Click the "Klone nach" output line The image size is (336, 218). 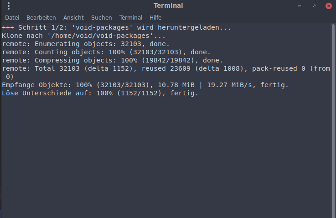84,36
